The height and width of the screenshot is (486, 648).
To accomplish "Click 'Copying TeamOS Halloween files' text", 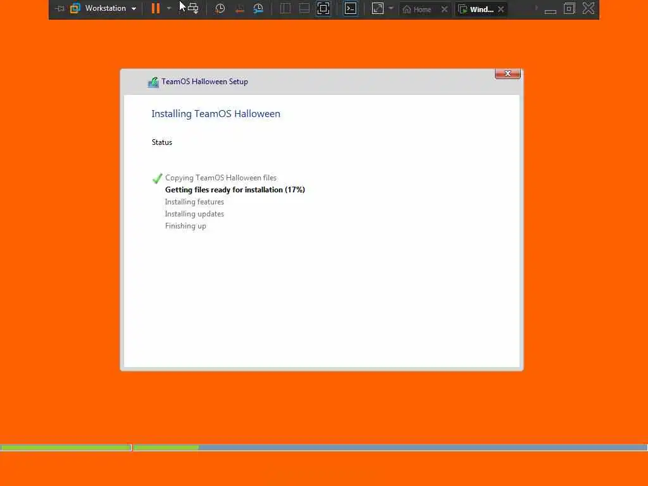I will [x=221, y=178].
